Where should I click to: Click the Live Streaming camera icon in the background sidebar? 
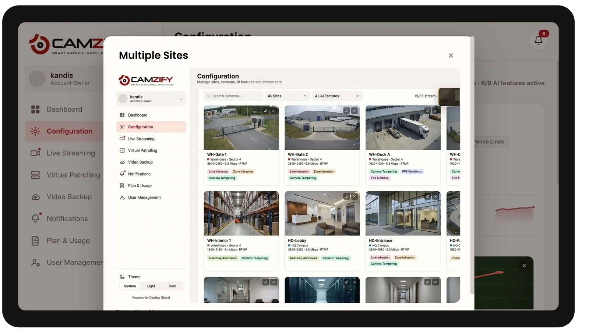(35, 153)
